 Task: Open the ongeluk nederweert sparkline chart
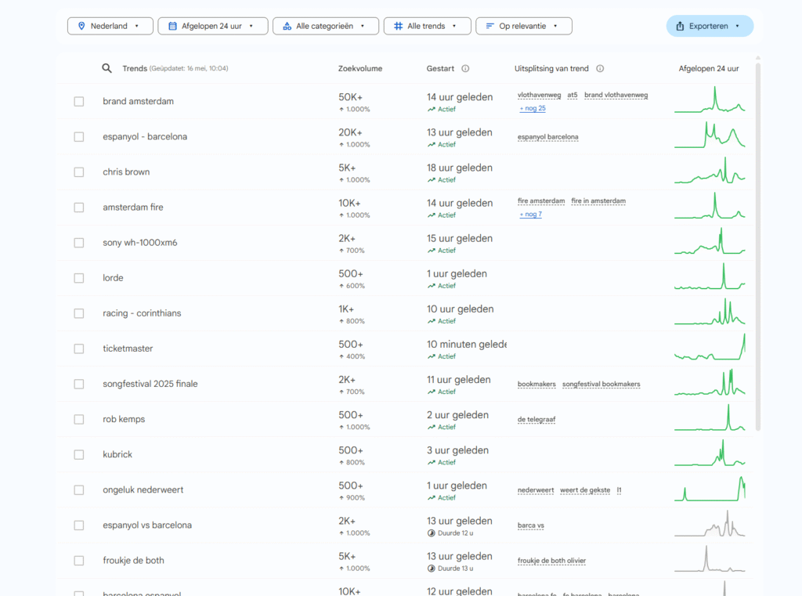point(710,488)
